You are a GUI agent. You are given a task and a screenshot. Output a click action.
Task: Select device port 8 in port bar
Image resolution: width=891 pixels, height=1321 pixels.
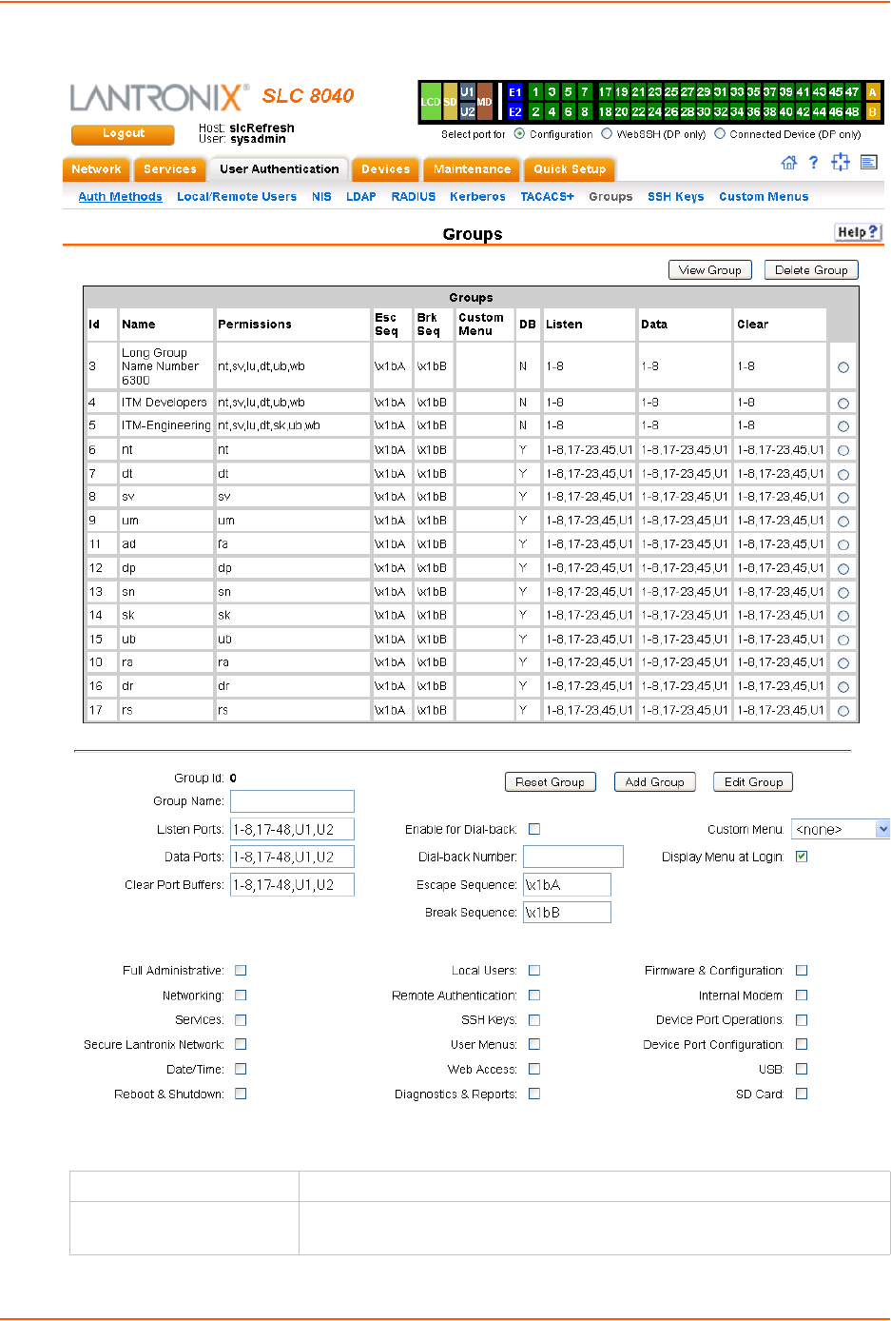click(585, 111)
